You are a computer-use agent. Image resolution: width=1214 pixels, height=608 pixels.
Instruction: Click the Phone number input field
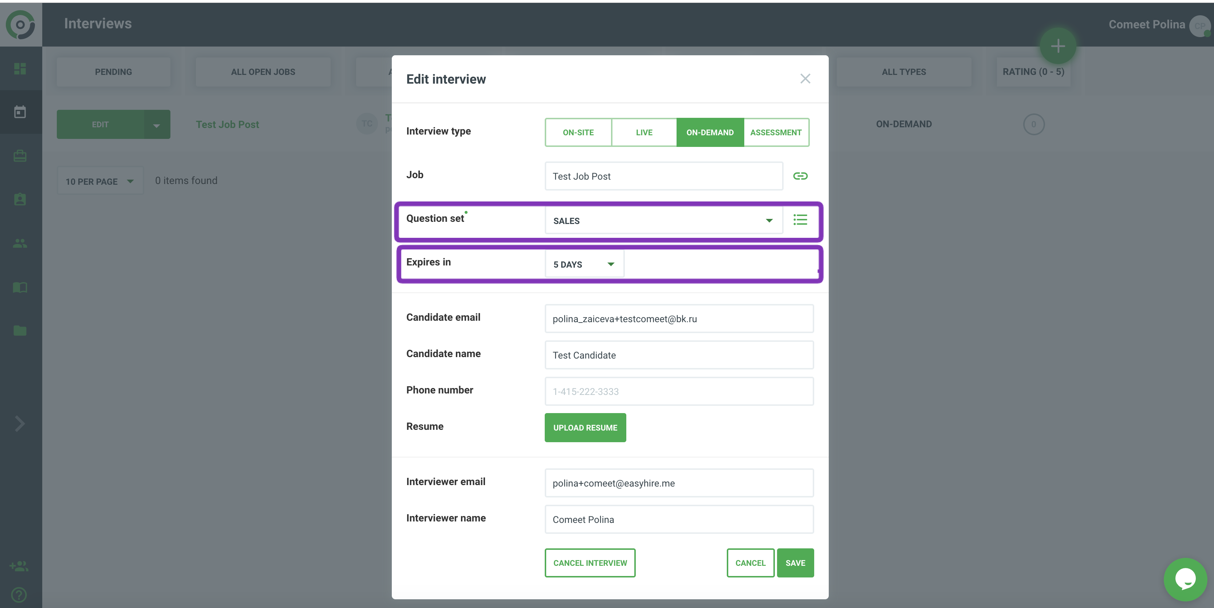coord(679,391)
